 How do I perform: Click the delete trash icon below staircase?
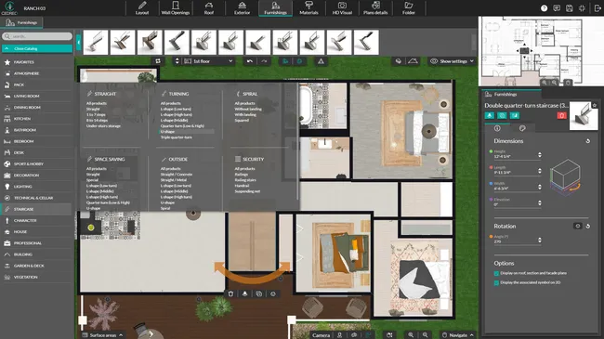tap(230, 293)
